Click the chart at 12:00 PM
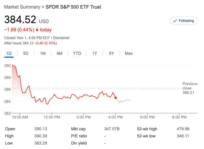The image size is (204, 149). pos(52,98)
